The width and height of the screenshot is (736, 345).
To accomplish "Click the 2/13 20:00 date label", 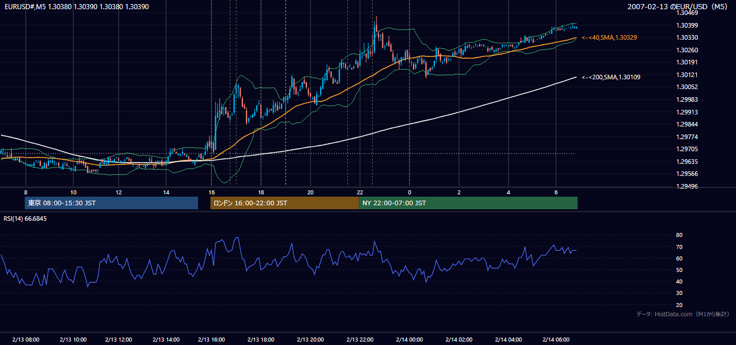I will (310, 340).
